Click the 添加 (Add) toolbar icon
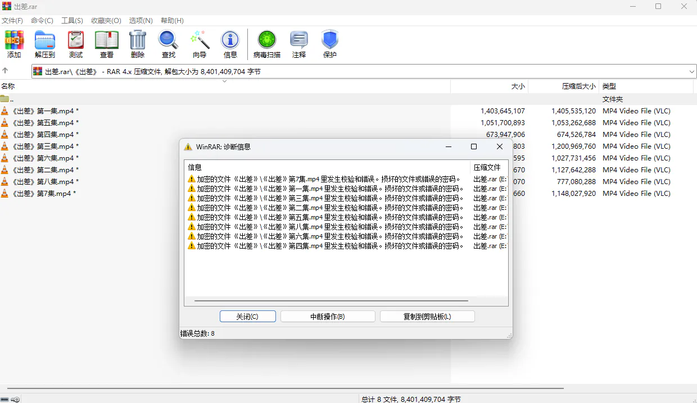697x403 pixels. click(x=14, y=44)
